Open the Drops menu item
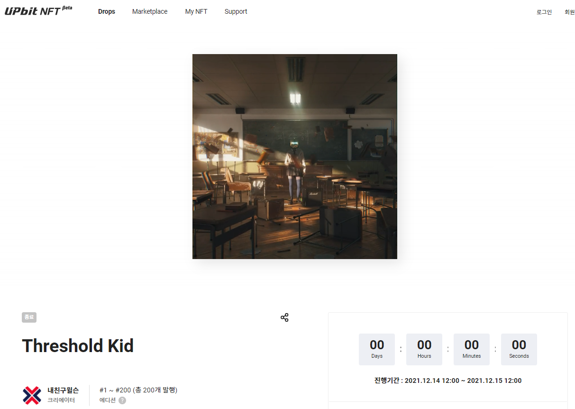The height and width of the screenshot is (409, 575). [107, 11]
